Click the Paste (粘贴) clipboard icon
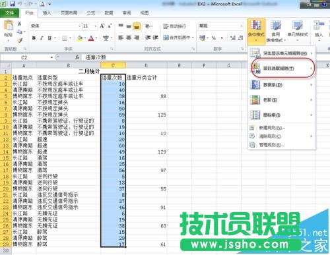330x255 pixels. pos(9,25)
